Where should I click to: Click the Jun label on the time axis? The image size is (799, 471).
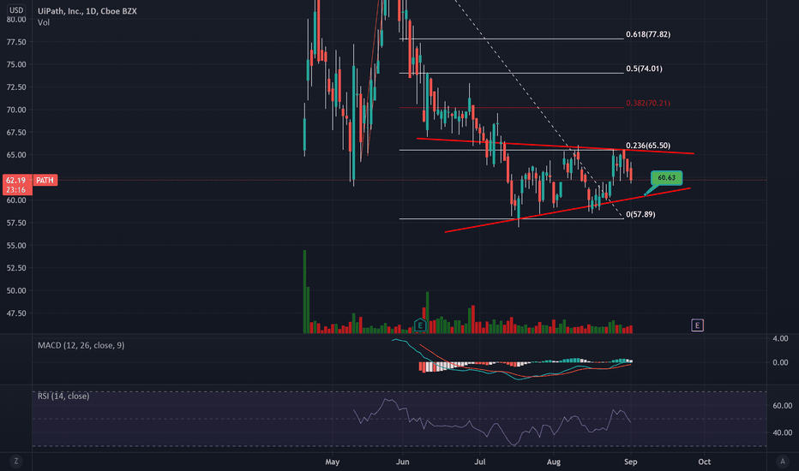click(403, 462)
